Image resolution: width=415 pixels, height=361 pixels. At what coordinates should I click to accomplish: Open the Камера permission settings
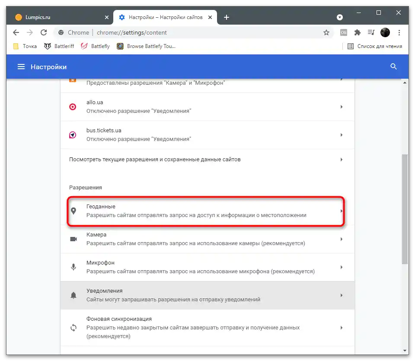point(207,239)
